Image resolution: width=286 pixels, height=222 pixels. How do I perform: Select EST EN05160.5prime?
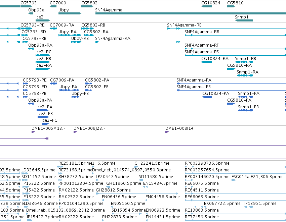click(x=128, y=204)
